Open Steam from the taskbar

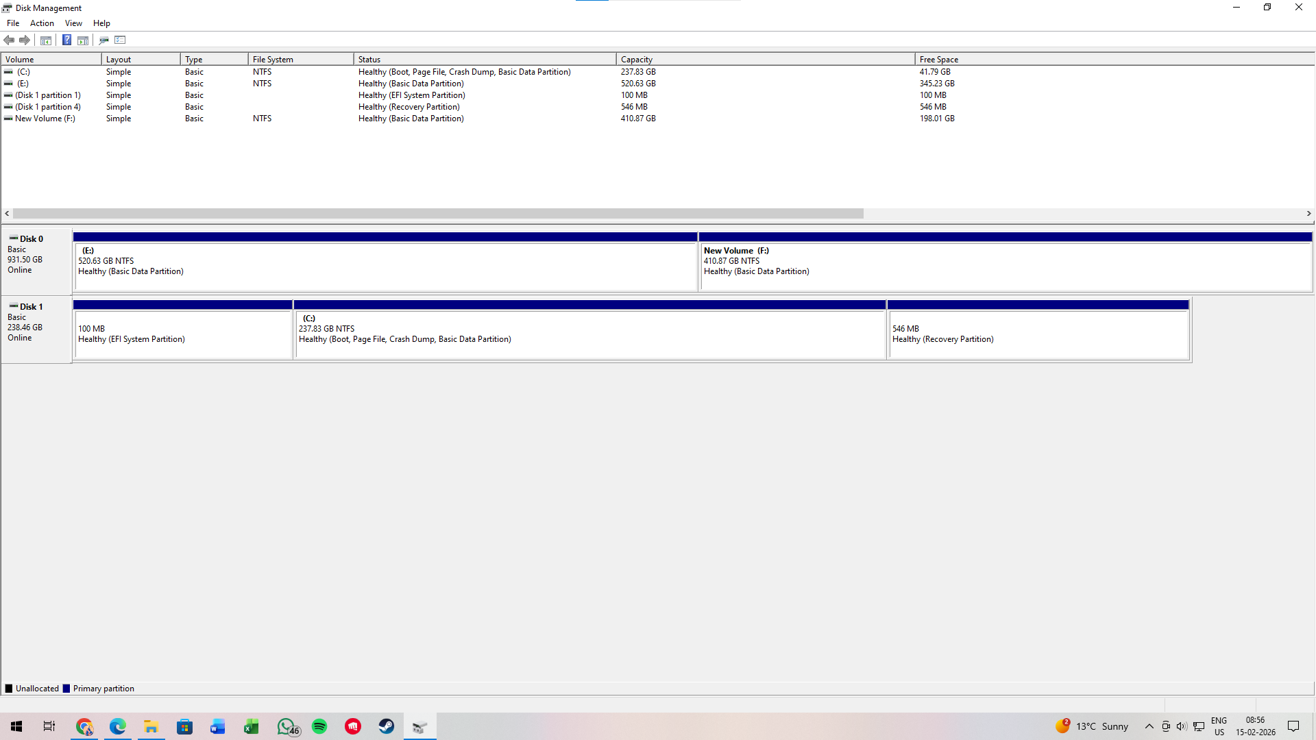coord(386,726)
